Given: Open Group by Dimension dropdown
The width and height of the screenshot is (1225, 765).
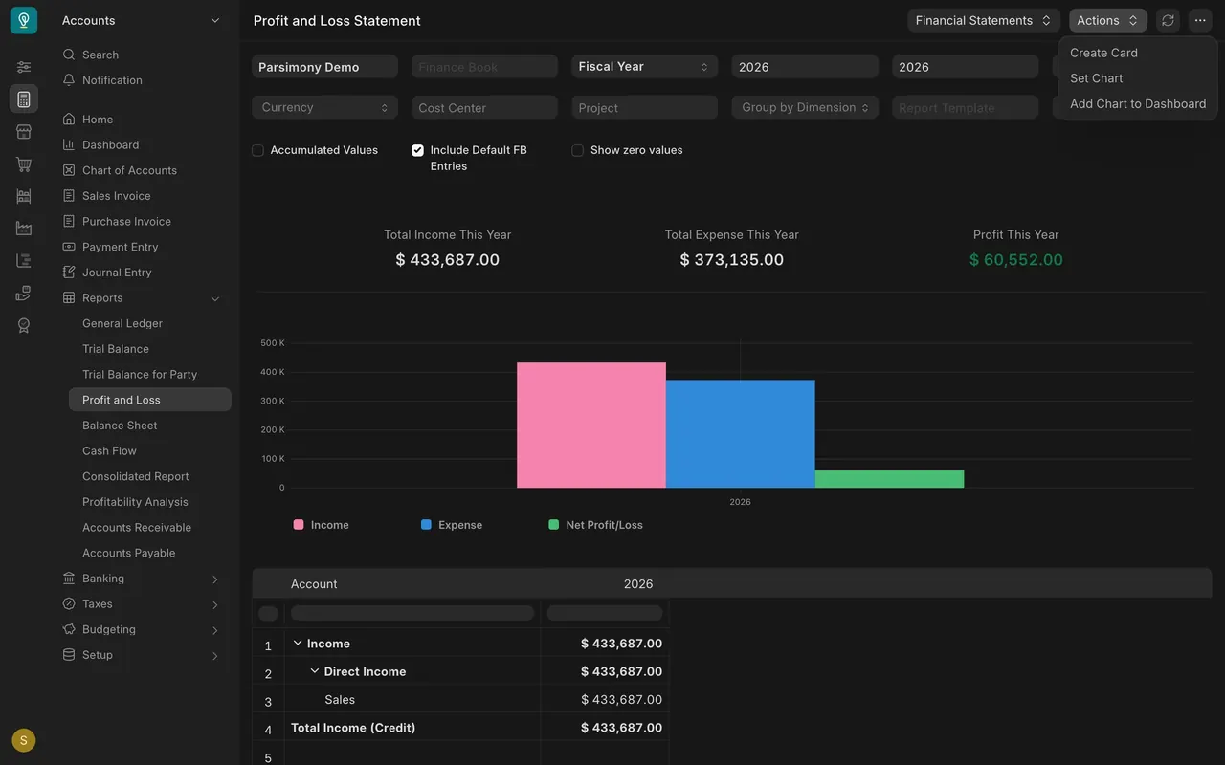Looking at the screenshot, I should pos(805,107).
